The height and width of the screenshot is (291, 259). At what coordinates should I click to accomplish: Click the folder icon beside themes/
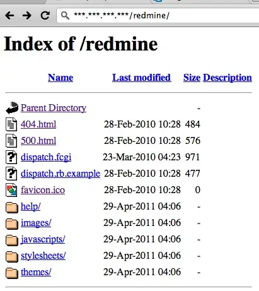(x=12, y=273)
